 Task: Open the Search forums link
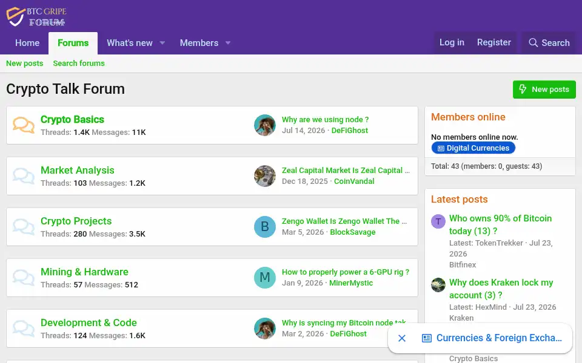pyautogui.click(x=79, y=64)
